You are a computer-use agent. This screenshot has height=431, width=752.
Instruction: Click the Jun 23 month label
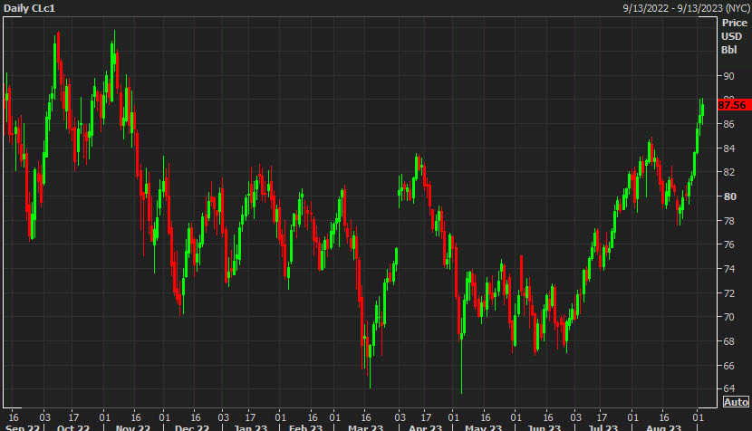(544, 427)
